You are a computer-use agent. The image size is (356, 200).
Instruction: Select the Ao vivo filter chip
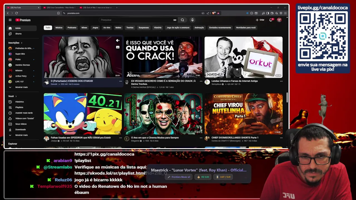point(107,27)
